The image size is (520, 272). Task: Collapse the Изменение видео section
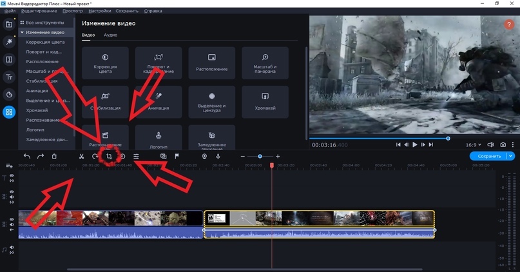pyautogui.click(x=22, y=32)
